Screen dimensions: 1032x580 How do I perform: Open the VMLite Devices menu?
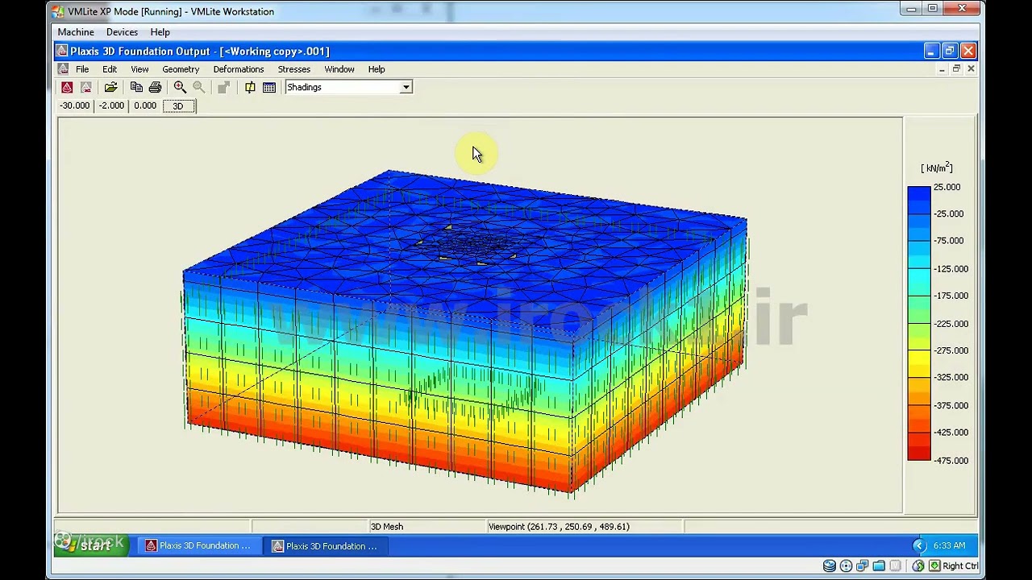point(122,32)
